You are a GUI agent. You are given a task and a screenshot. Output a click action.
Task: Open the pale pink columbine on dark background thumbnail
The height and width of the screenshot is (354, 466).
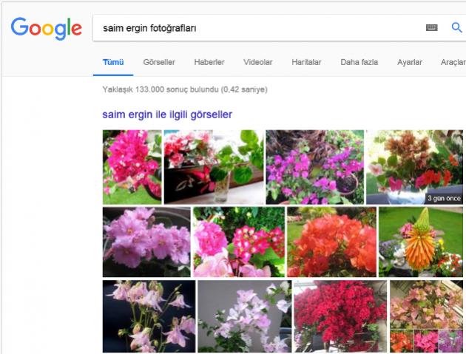tap(149, 316)
